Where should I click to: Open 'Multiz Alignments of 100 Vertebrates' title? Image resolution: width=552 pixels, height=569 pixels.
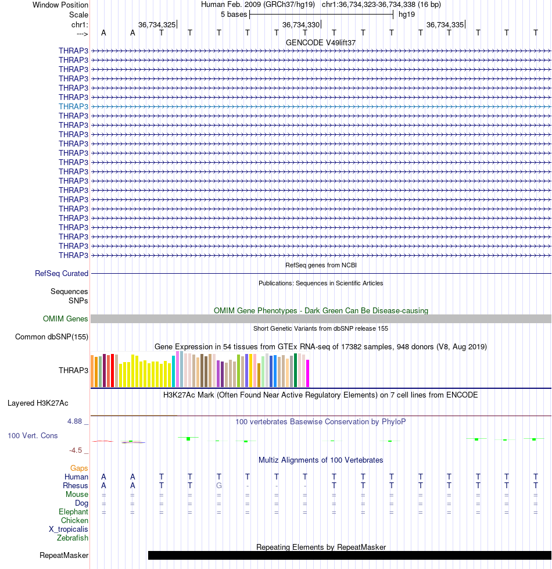[321, 460]
